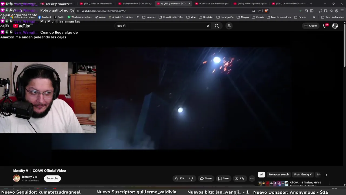Switch to La NAVIDAD PERUANA tab
Screen dimensions: 346x195
coord(289,4)
